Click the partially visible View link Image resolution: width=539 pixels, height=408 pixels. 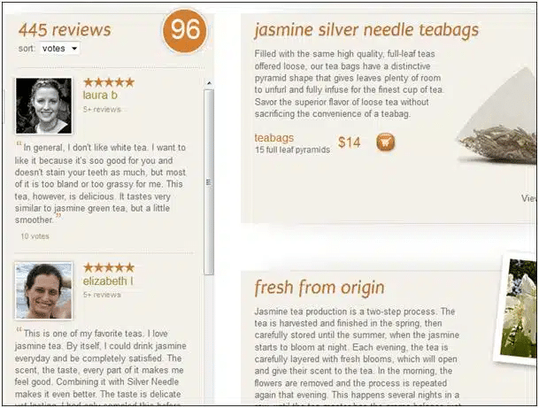pos(528,198)
